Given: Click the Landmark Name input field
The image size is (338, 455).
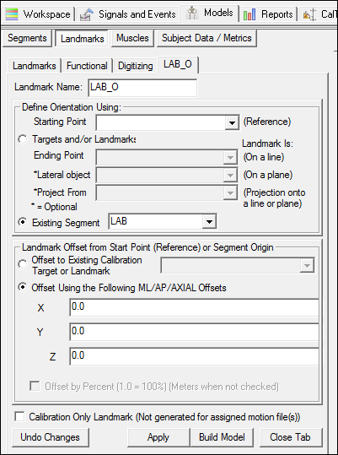Looking at the screenshot, I should (x=142, y=87).
